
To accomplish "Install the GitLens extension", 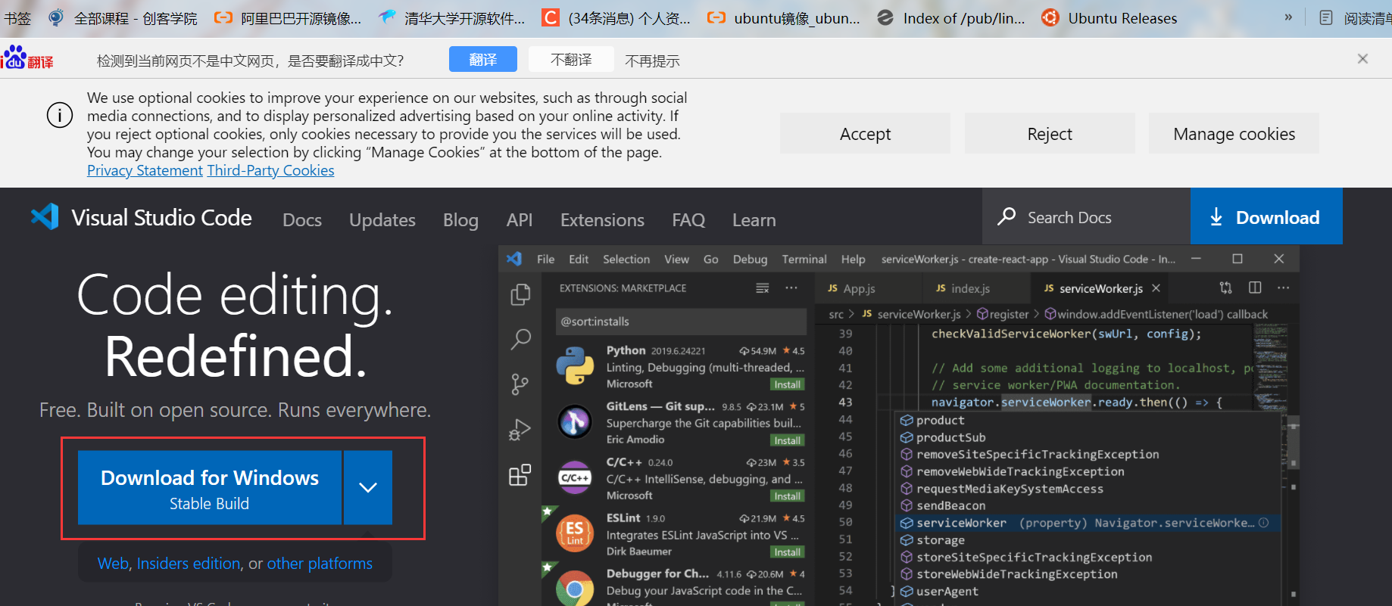I will (787, 440).
